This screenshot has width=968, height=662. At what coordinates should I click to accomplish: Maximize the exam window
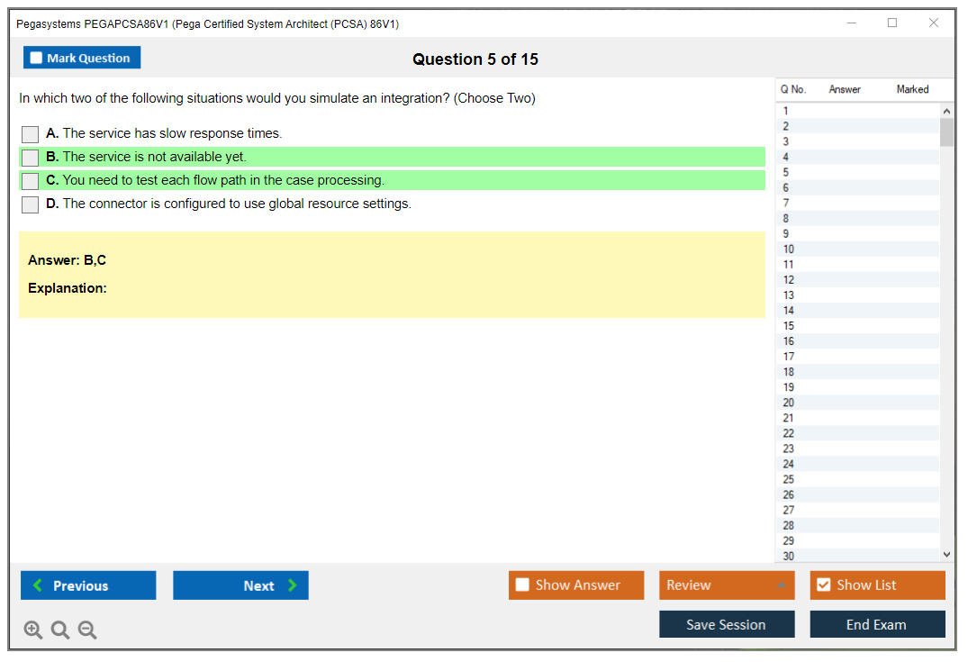pos(892,23)
